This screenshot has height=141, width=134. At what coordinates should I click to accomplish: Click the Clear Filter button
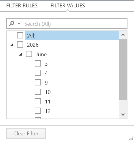[26, 133]
